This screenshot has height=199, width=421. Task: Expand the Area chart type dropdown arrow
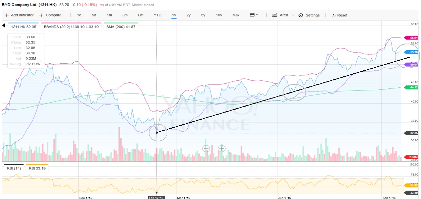[293, 15]
